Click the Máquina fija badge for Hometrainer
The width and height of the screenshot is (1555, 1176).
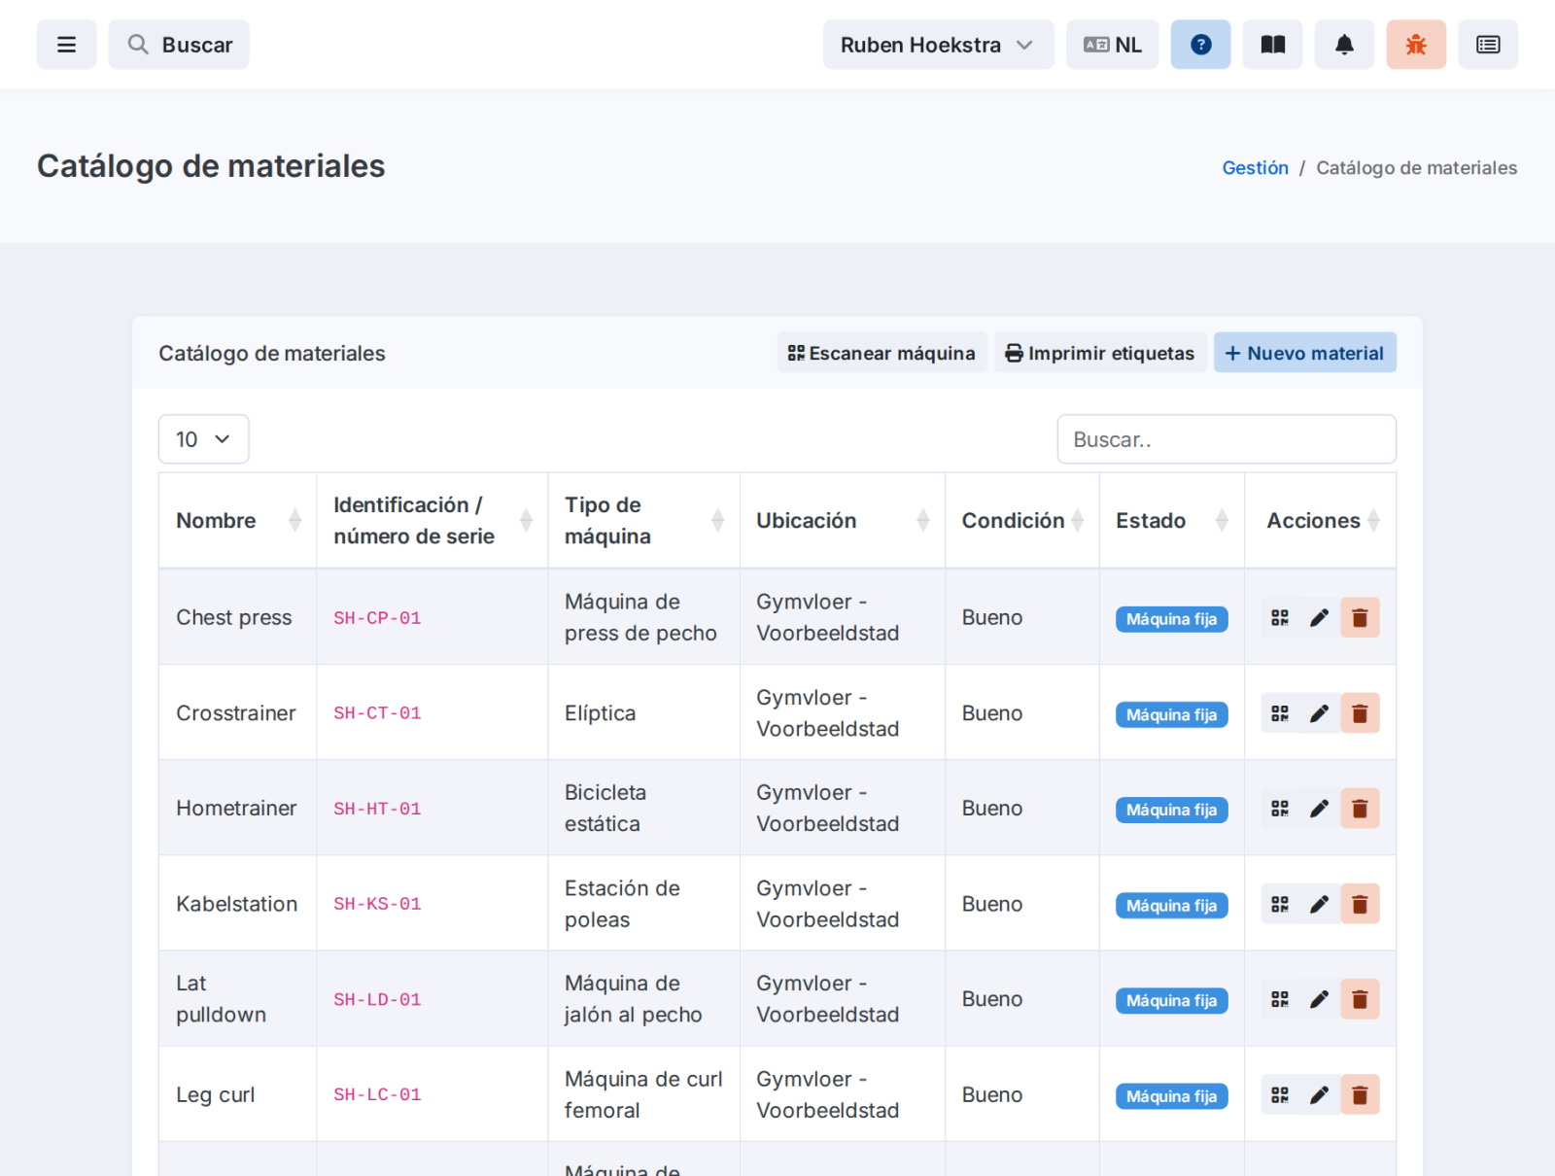click(1171, 810)
